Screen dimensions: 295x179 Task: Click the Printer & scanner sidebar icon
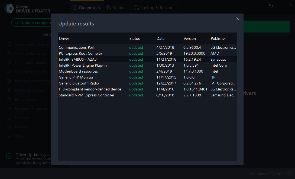(x=8, y=99)
